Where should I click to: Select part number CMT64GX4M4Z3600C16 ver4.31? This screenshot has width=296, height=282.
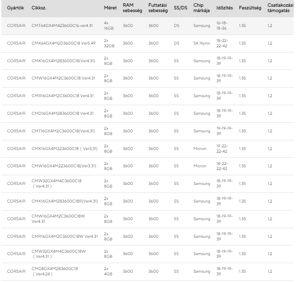click(x=62, y=26)
